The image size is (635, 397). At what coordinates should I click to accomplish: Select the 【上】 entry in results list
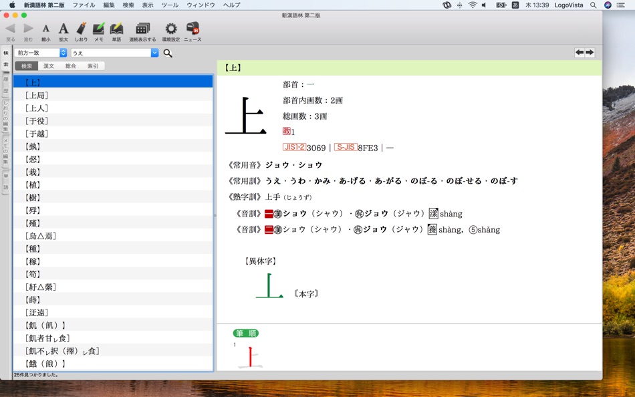(x=113, y=82)
